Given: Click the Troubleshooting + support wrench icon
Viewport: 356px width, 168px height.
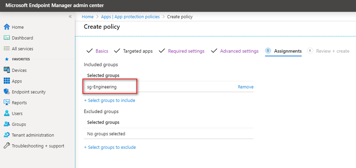Looking at the screenshot, I should coord(7,146).
